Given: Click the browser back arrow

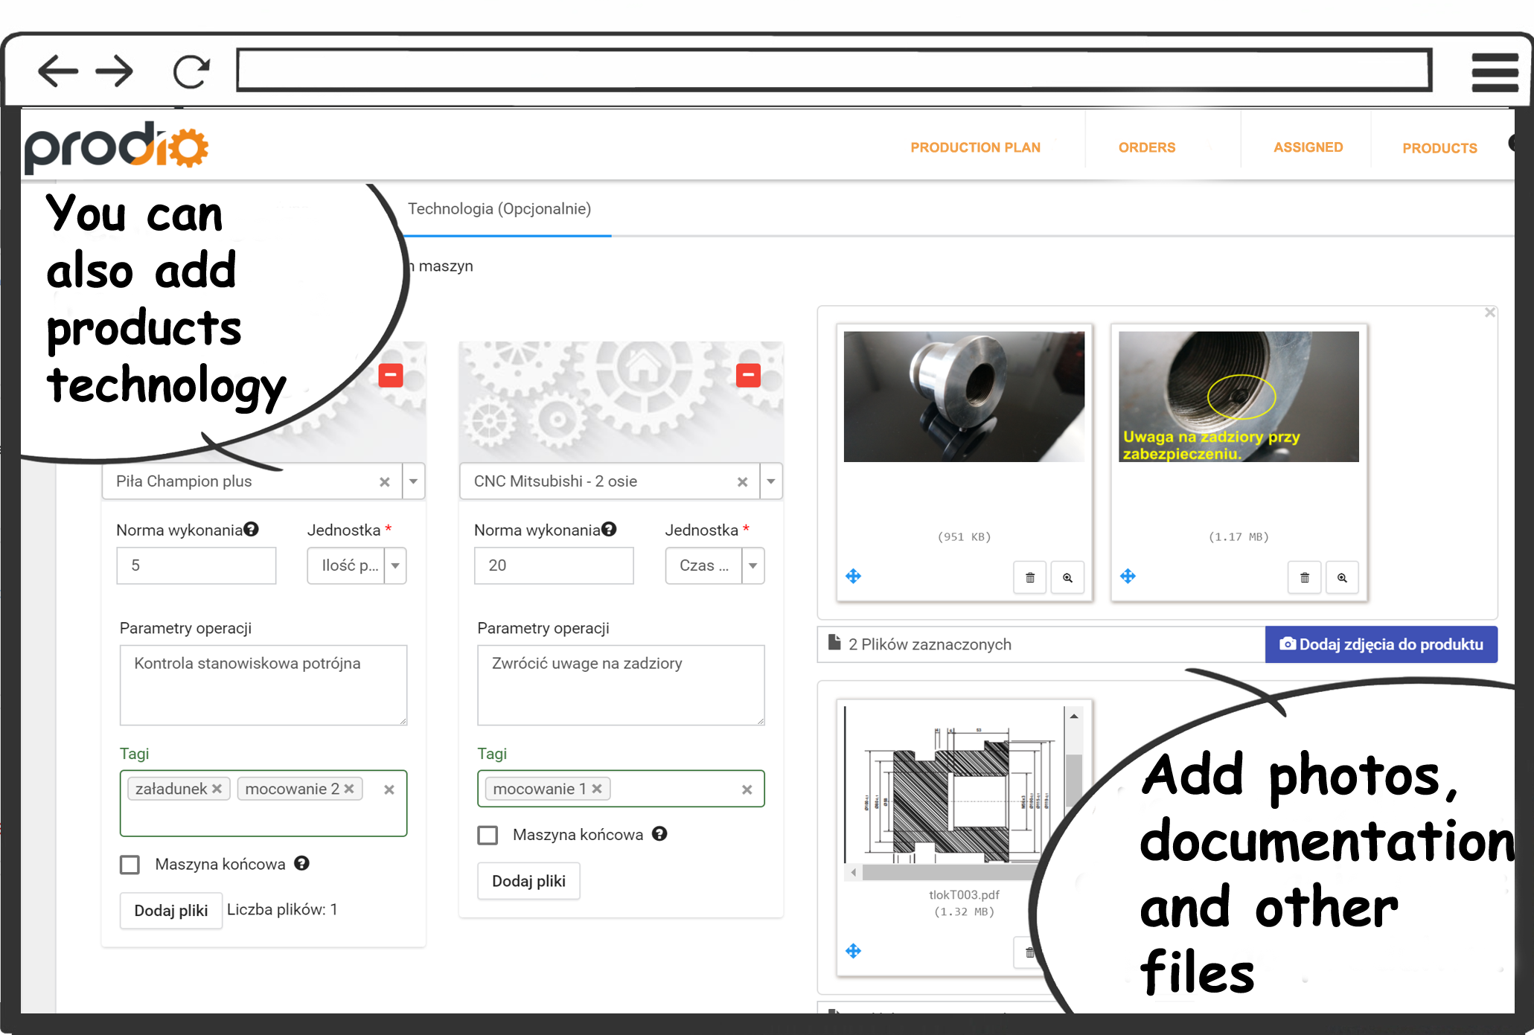Looking at the screenshot, I should 57,71.
